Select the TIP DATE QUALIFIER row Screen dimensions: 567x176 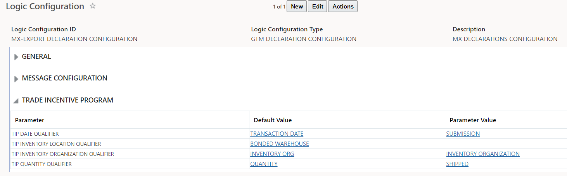pos(35,134)
